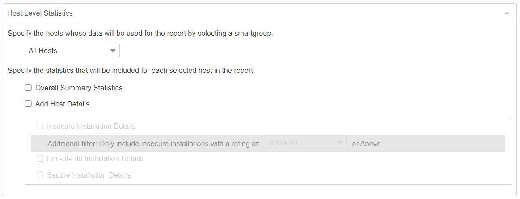
Task: Click the Insecure Installation Details label
Action: click(91, 126)
